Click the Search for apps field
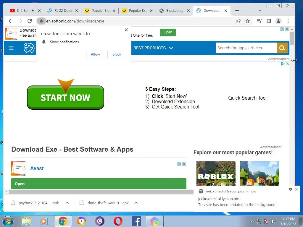Viewport: 303px width, 227px height. tap(246, 48)
